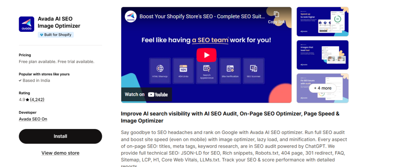Screen dimensions: 398x167
Task: Open the Avada SEO On developer link
Action: click(33, 119)
